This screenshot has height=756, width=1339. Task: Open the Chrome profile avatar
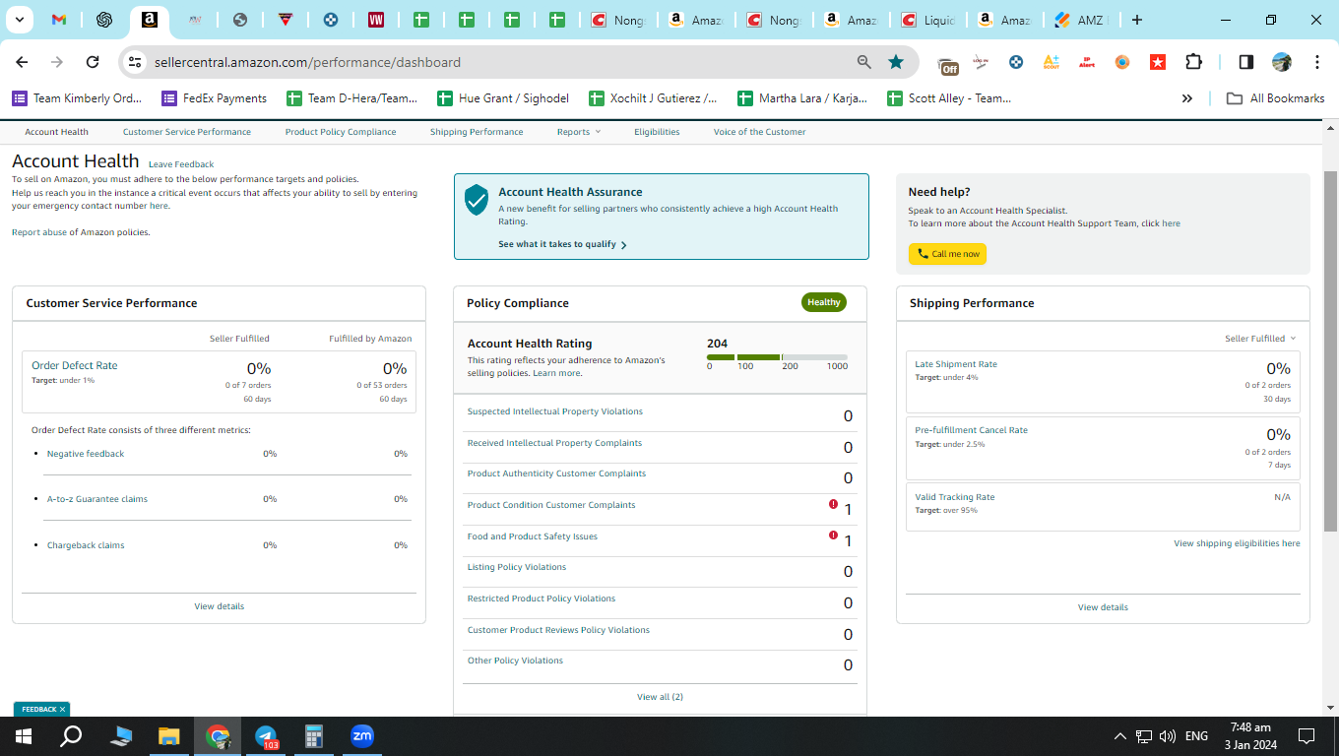[1282, 62]
